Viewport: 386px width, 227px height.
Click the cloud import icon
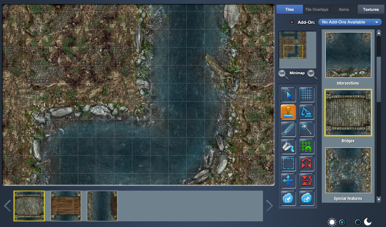tap(288, 198)
